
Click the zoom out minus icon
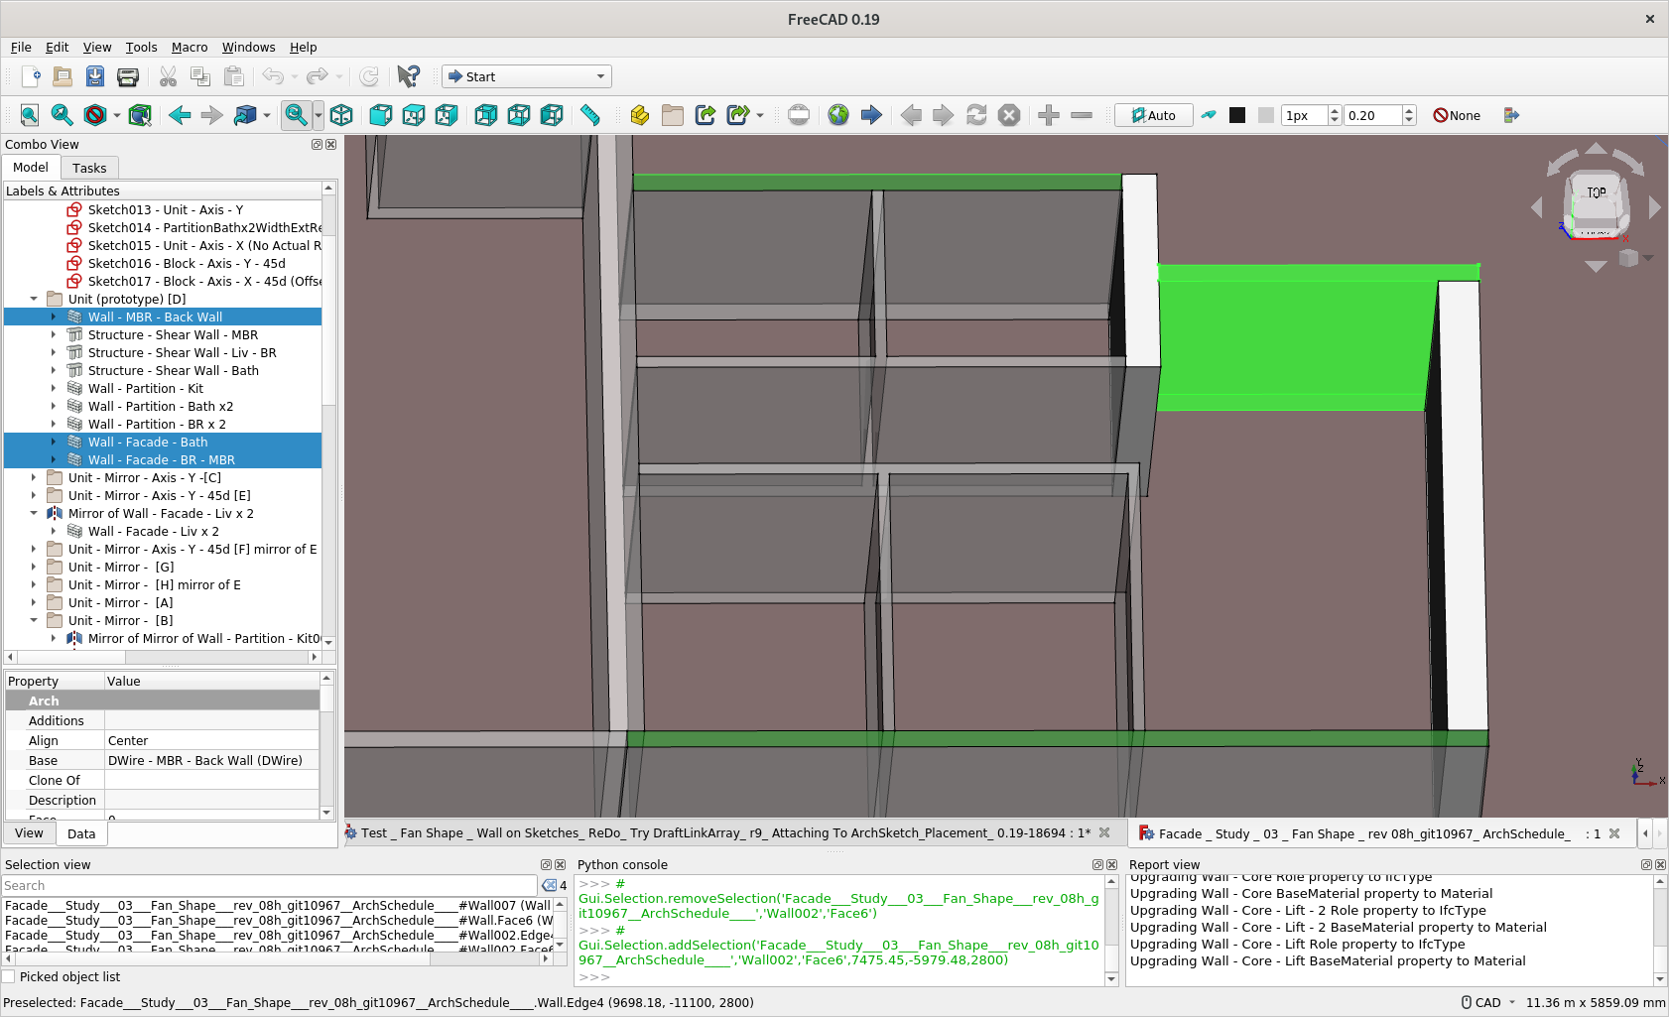point(1082,115)
